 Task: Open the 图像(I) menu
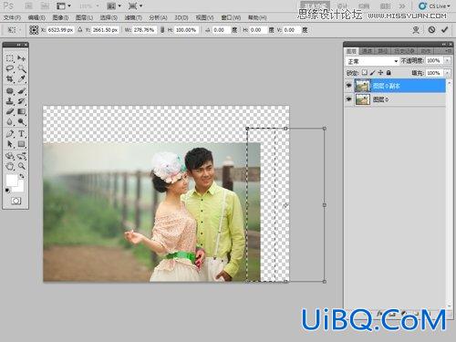pyautogui.click(x=60, y=17)
